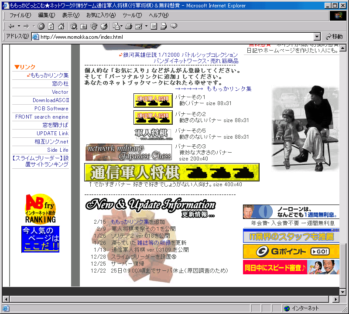Go to the Home page via house icon
The image size is (349, 314).
click(x=61, y=26)
